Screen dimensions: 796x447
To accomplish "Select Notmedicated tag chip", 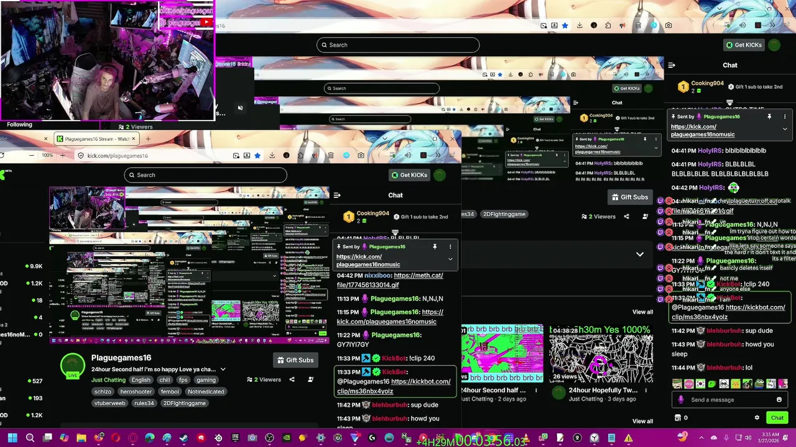I will 206,392.
